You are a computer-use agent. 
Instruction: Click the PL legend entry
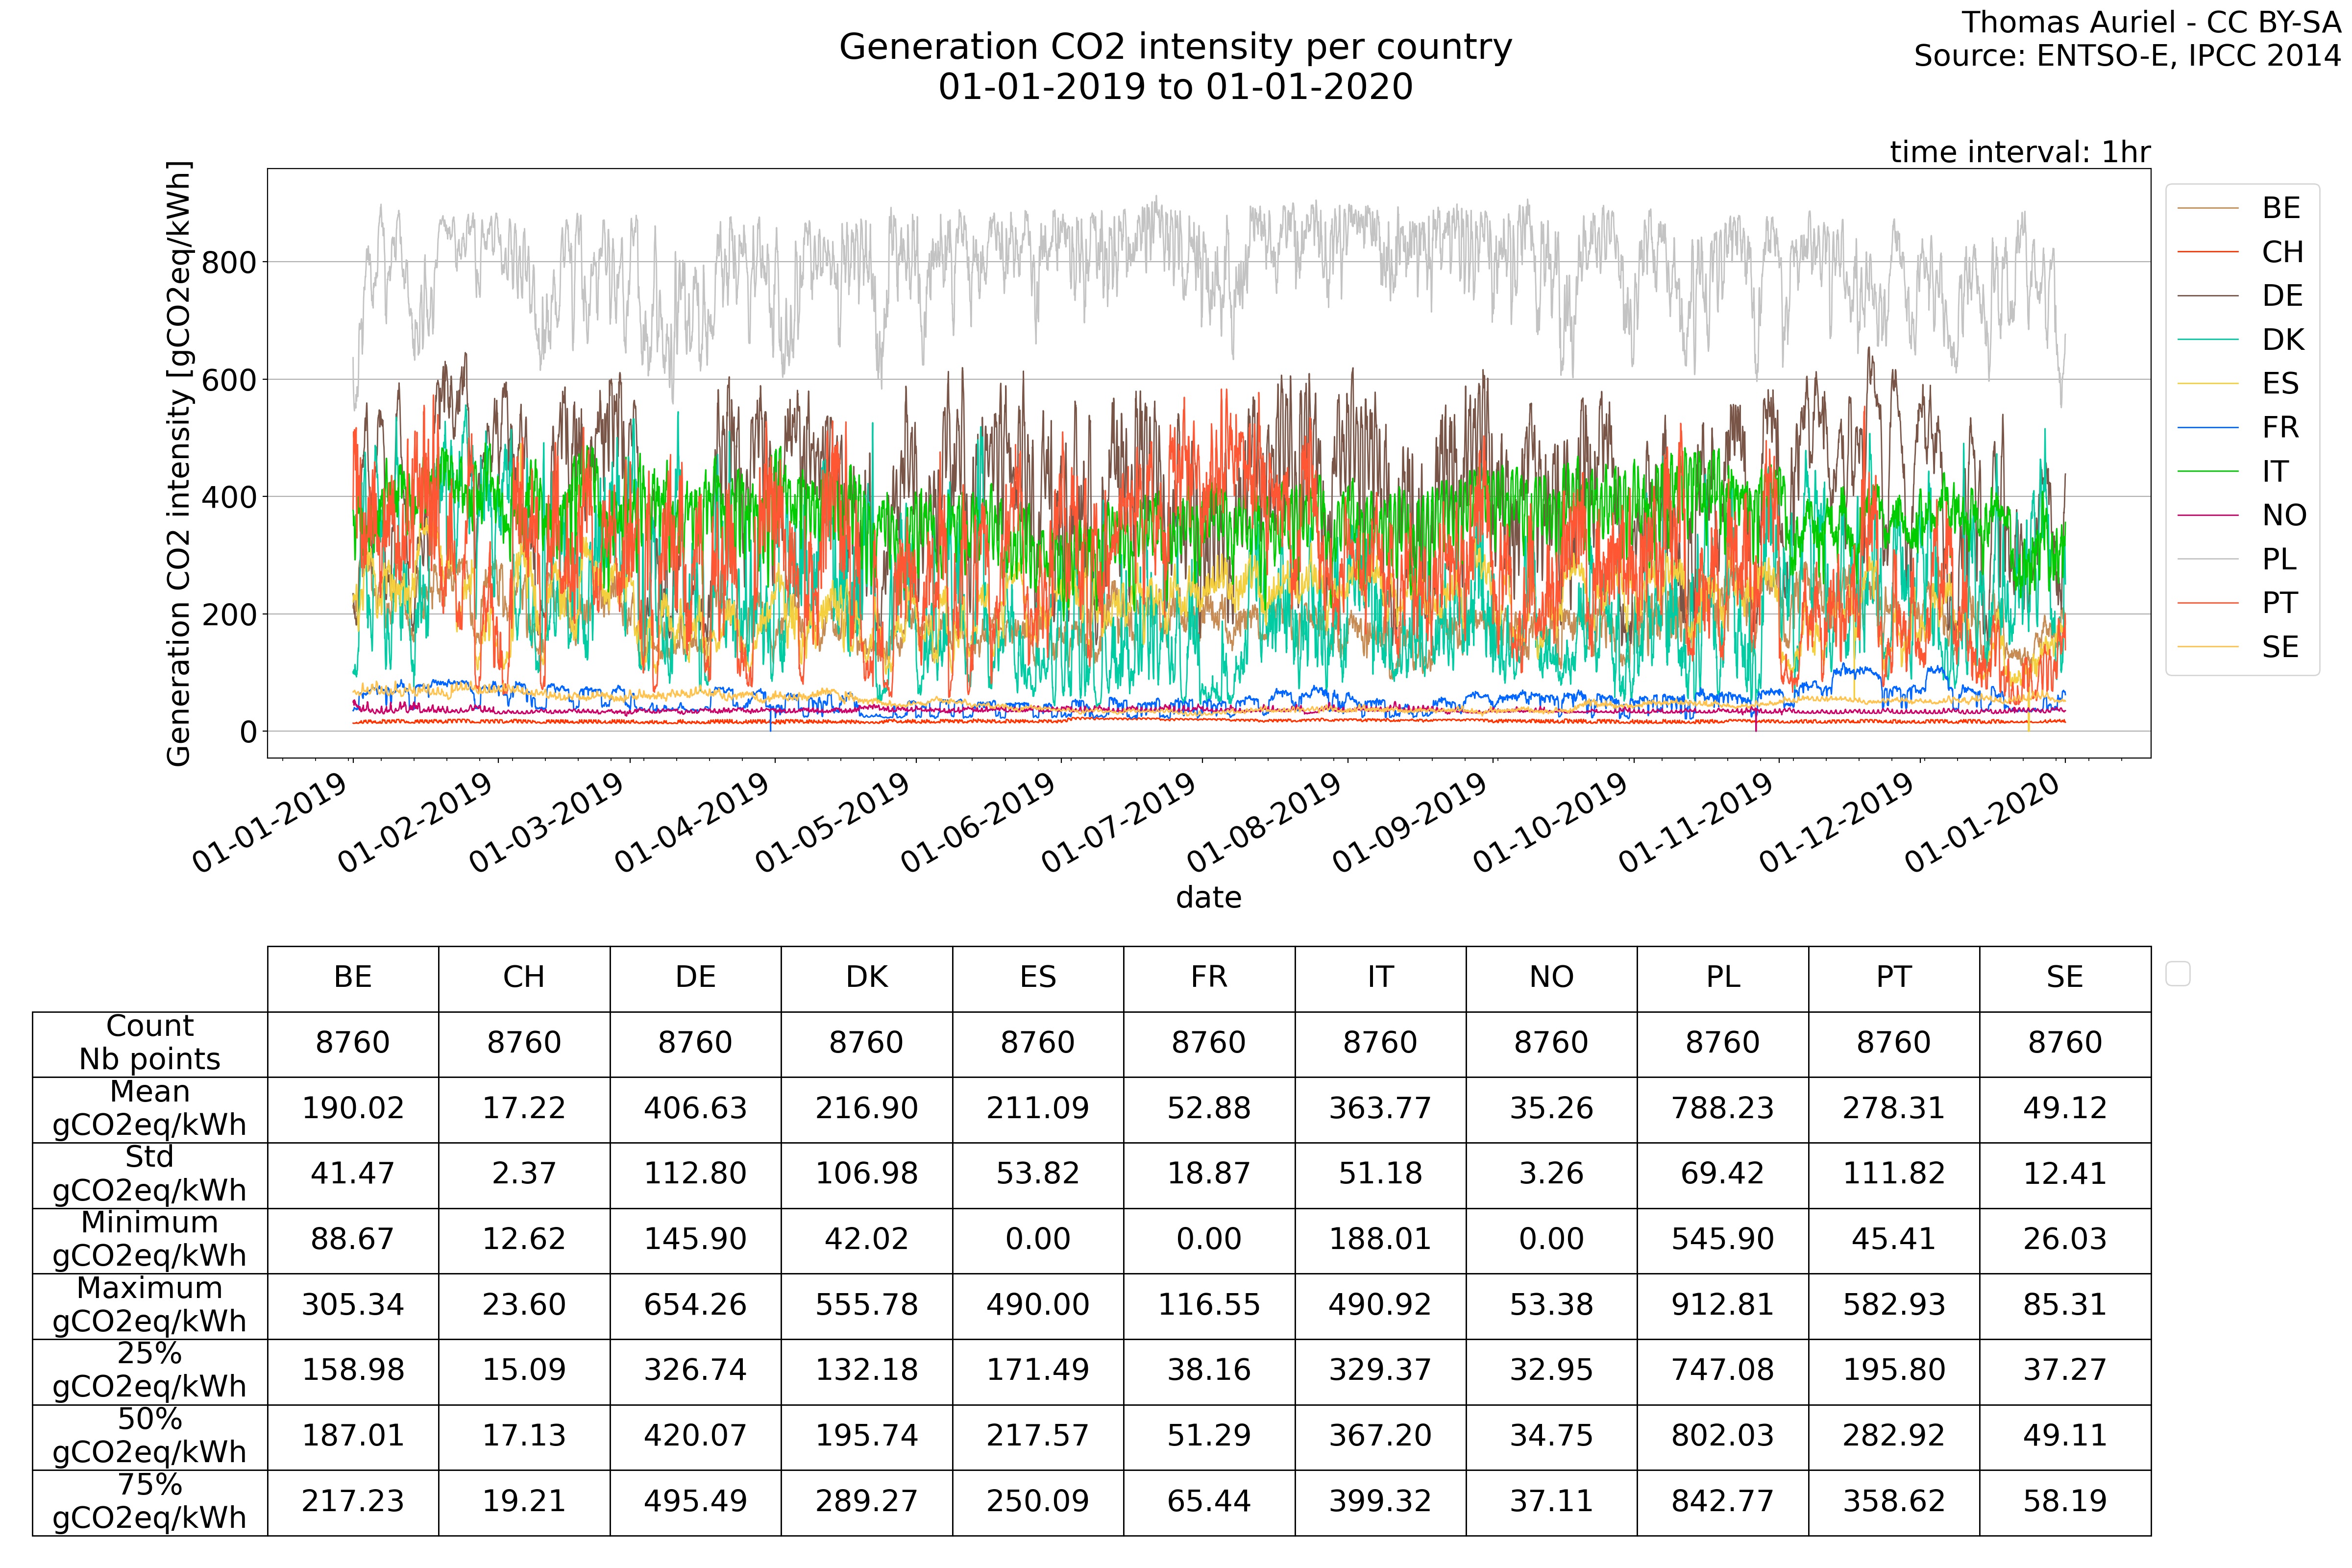(2279, 559)
